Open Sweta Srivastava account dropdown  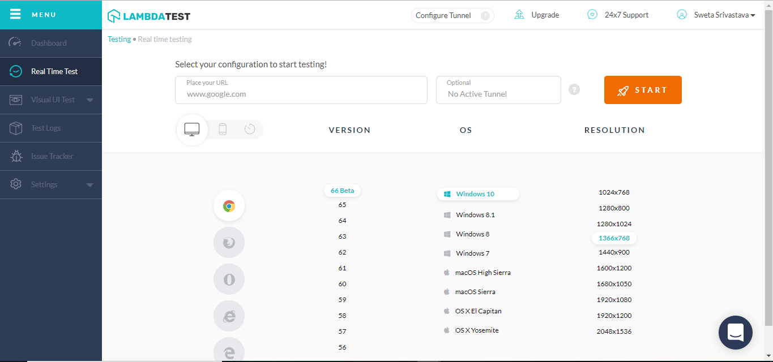[716, 15]
